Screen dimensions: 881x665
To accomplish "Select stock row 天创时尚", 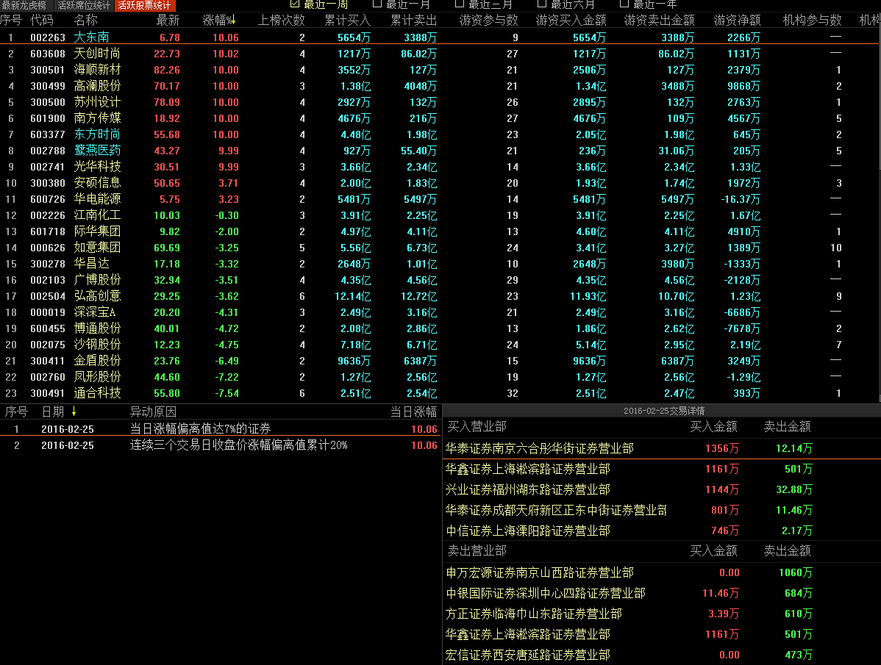I will click(x=439, y=54).
